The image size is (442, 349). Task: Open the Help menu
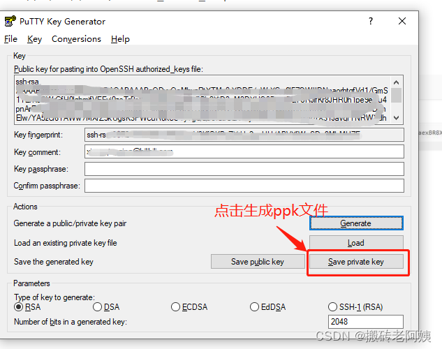pyautogui.click(x=120, y=39)
